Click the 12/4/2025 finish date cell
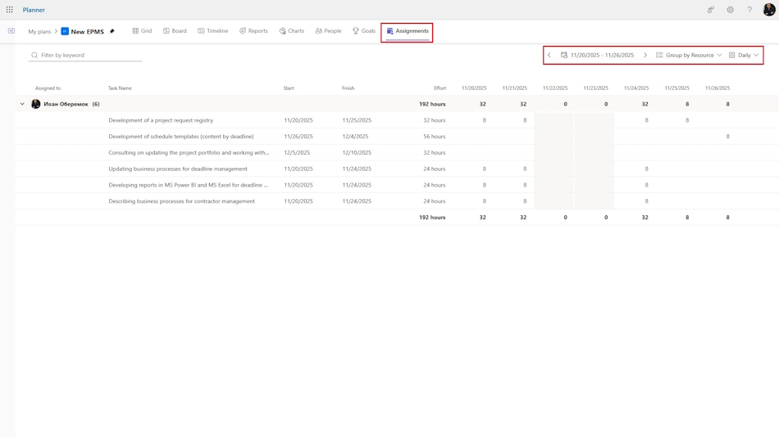Image resolution: width=779 pixels, height=437 pixels. click(355, 137)
